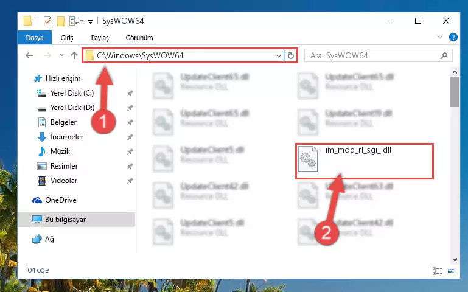Click the vertical scrollbar thumb
The width and height of the screenshot is (468, 292).
[455, 92]
